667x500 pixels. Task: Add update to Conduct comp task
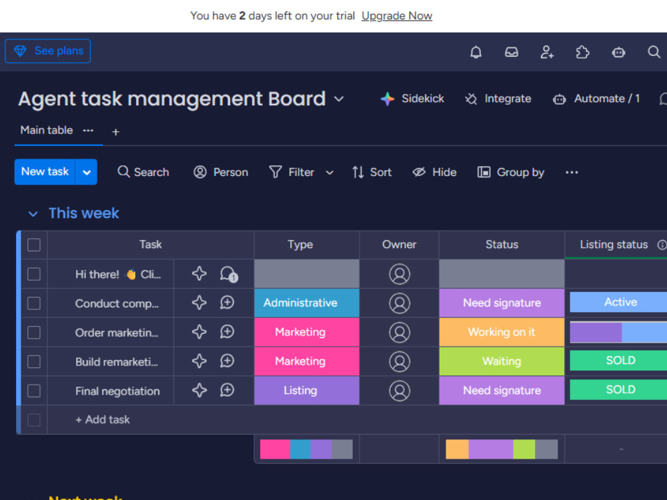[227, 303]
